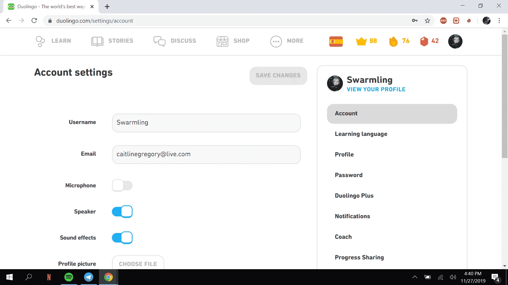Image resolution: width=508 pixels, height=285 pixels.
Task: Click the streak flame icon
Action: pyautogui.click(x=393, y=41)
